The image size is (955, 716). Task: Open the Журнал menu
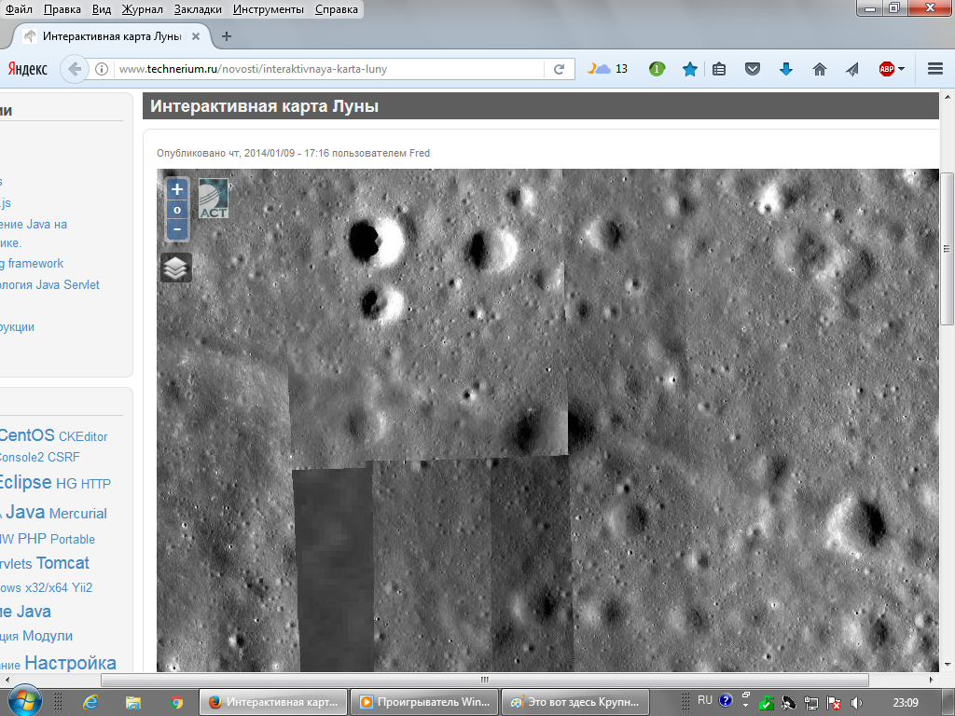143,9
